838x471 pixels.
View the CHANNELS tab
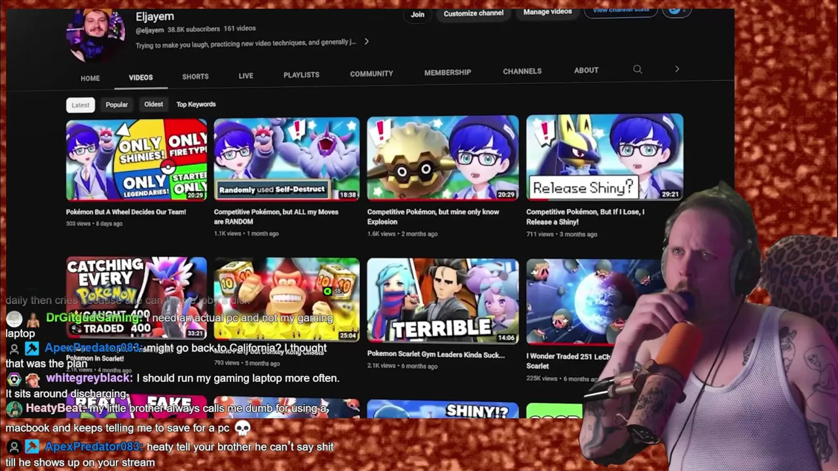(522, 71)
